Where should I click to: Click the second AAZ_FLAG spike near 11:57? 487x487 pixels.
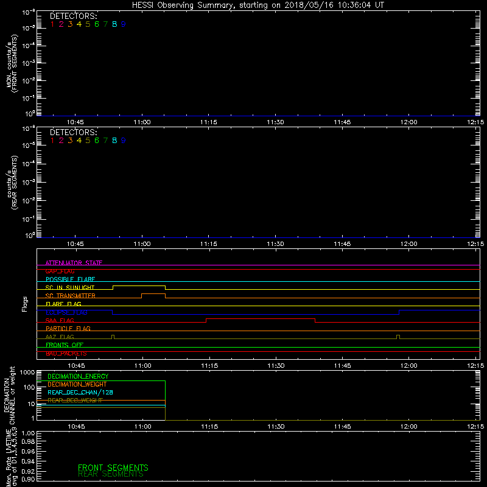tap(398, 337)
